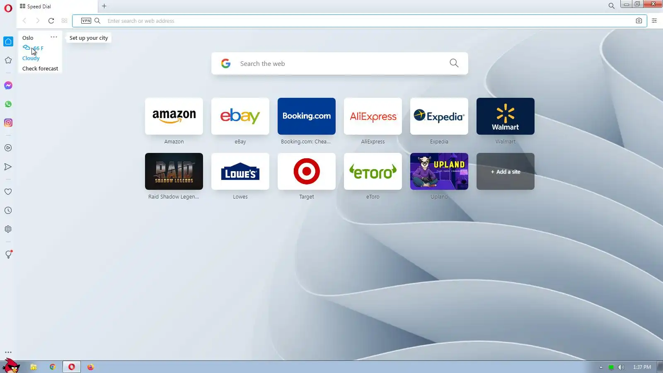Open Easy Setup panel icon
The image size is (663, 373).
[654, 21]
